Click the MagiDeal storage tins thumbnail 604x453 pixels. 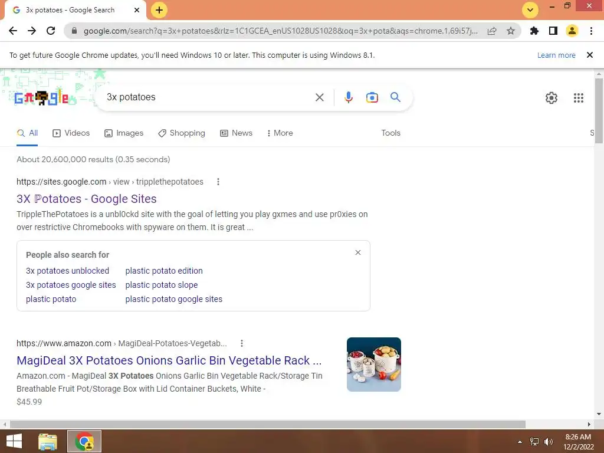(373, 365)
